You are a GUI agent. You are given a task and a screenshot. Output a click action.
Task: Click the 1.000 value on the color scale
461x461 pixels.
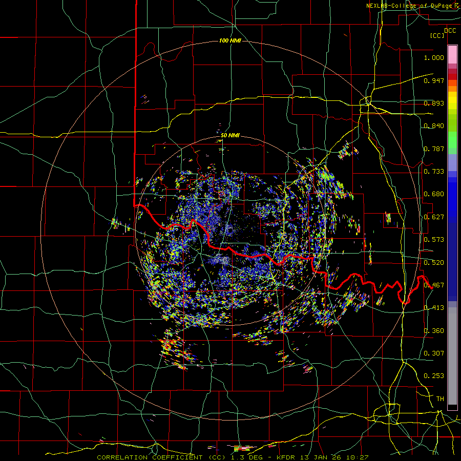[x=434, y=57]
